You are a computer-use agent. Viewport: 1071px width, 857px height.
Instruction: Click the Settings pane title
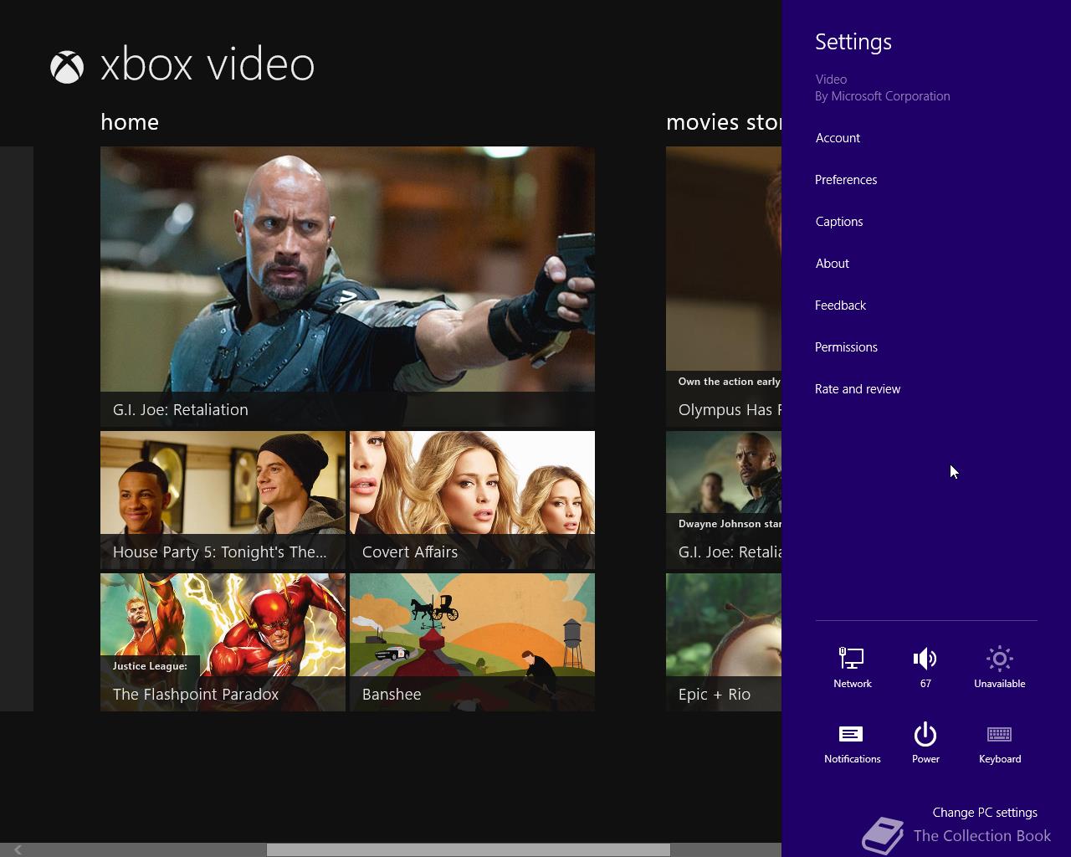(853, 42)
